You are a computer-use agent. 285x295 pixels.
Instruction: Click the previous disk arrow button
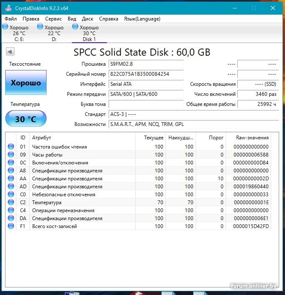click(x=10, y=52)
